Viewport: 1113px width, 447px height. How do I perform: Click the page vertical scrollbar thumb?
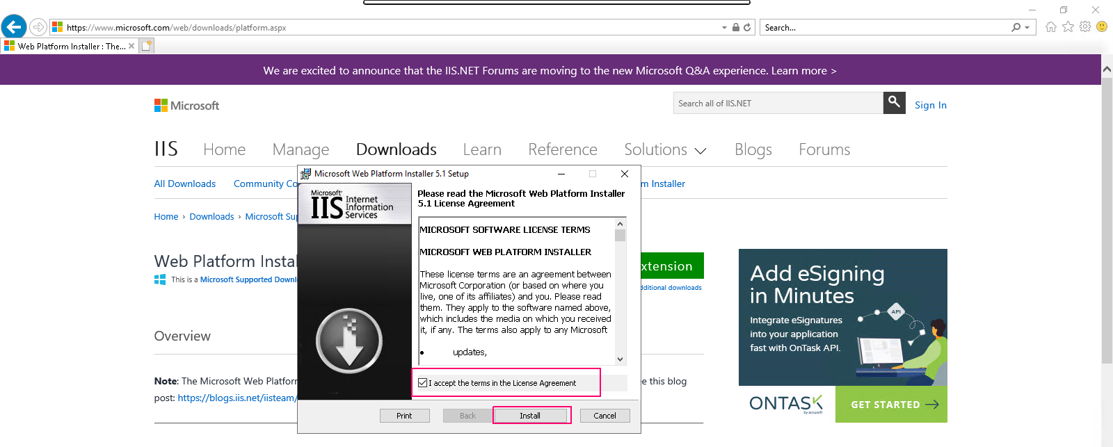[x=1107, y=220]
